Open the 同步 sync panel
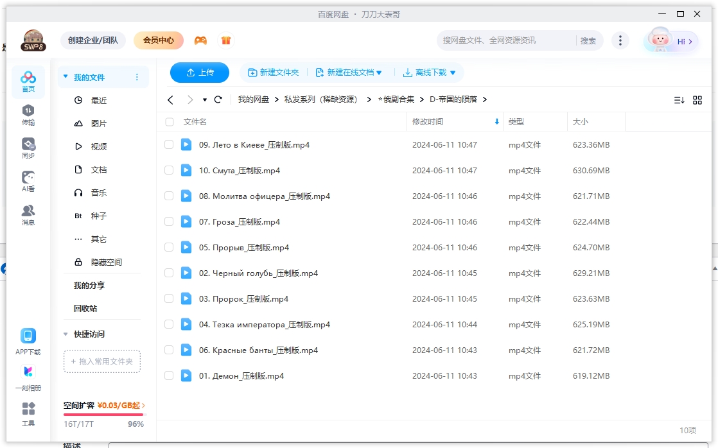 (x=27, y=146)
